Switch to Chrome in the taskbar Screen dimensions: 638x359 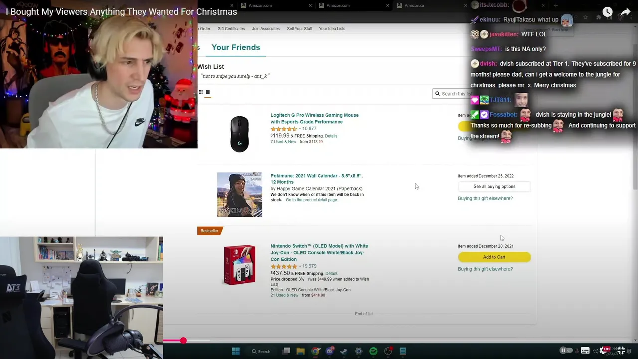click(x=315, y=351)
